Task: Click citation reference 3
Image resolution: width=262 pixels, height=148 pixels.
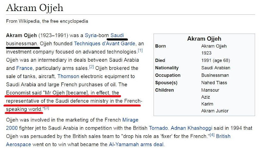Action: pos(47,108)
